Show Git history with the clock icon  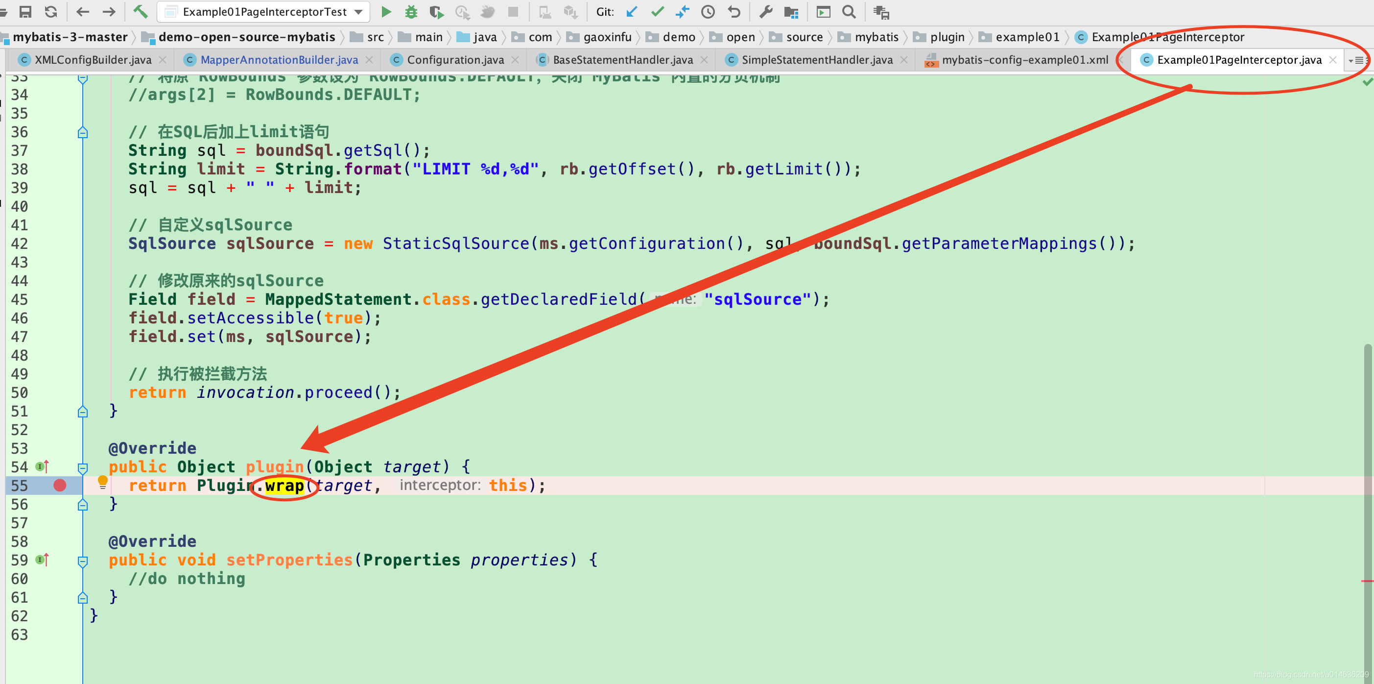coord(708,12)
